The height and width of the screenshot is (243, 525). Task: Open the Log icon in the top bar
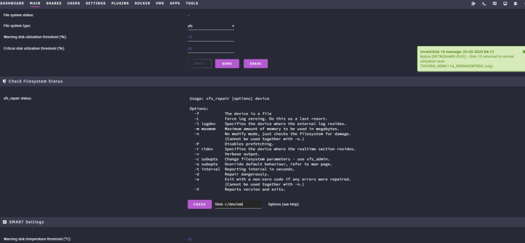pyautogui.click(x=516, y=3)
